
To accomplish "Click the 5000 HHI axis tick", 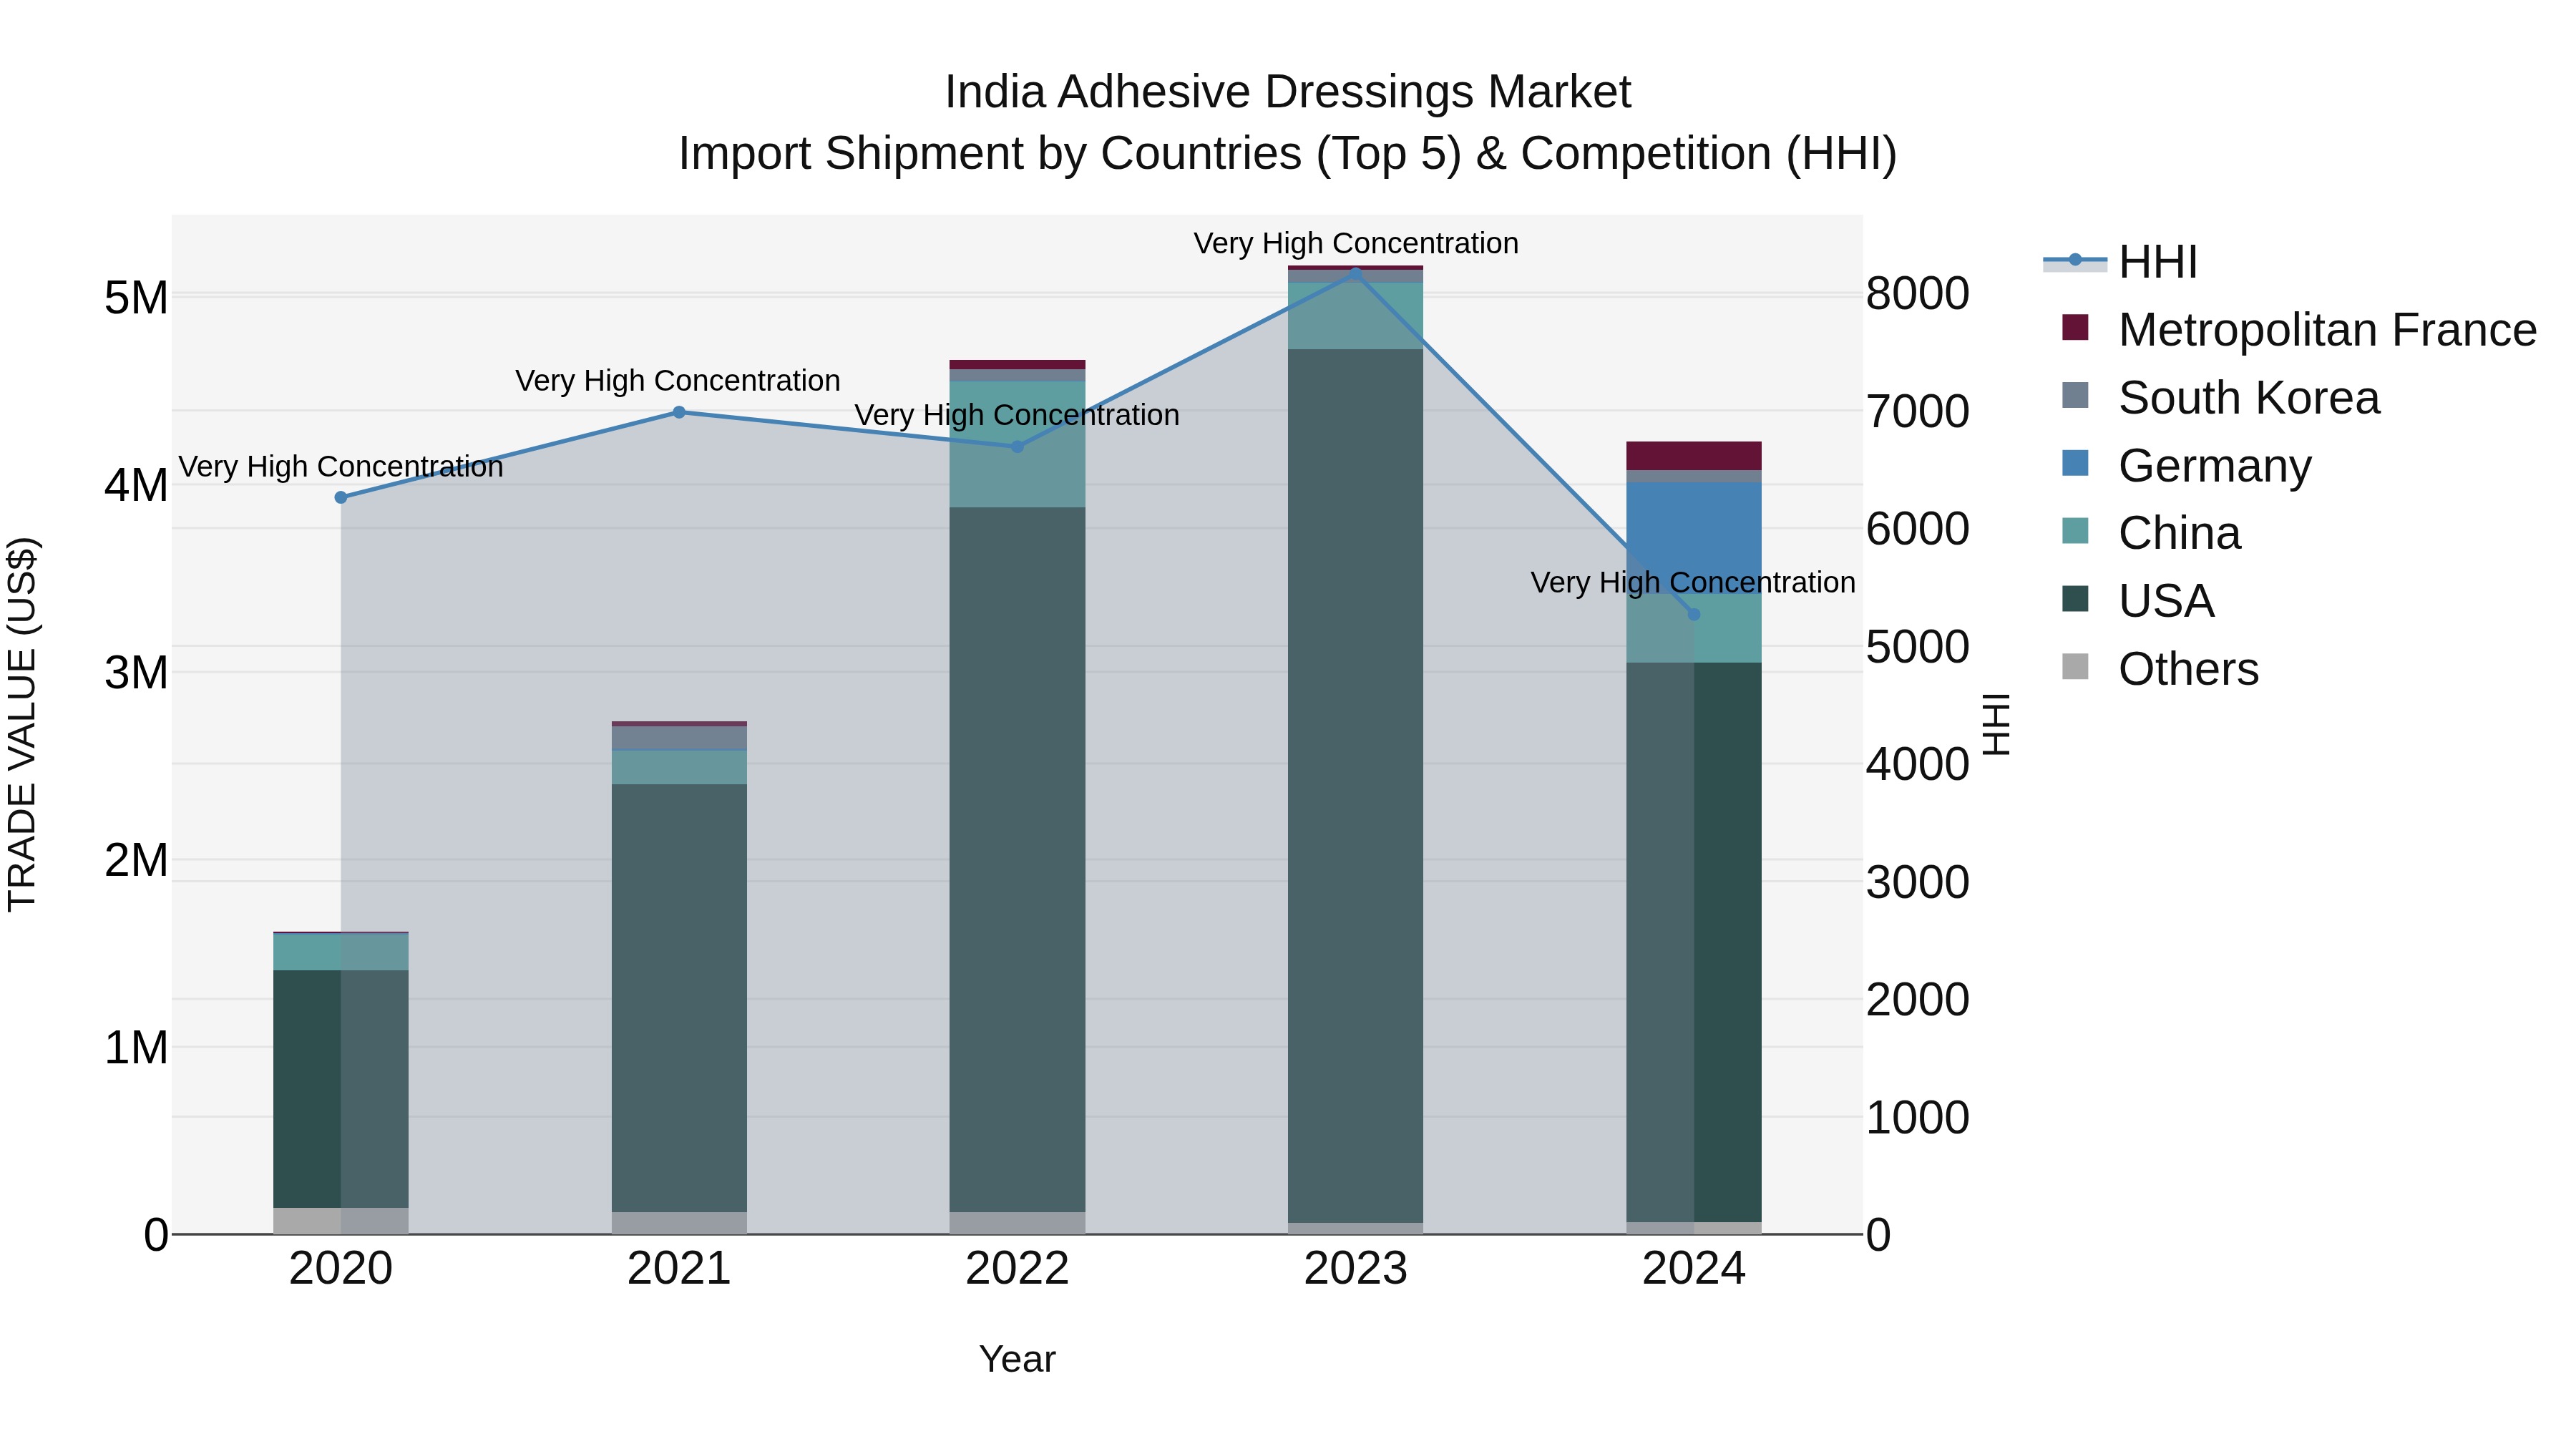I will point(1918,647).
